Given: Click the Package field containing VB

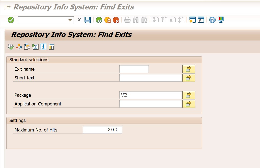Looking at the screenshot, I should 151,95.
